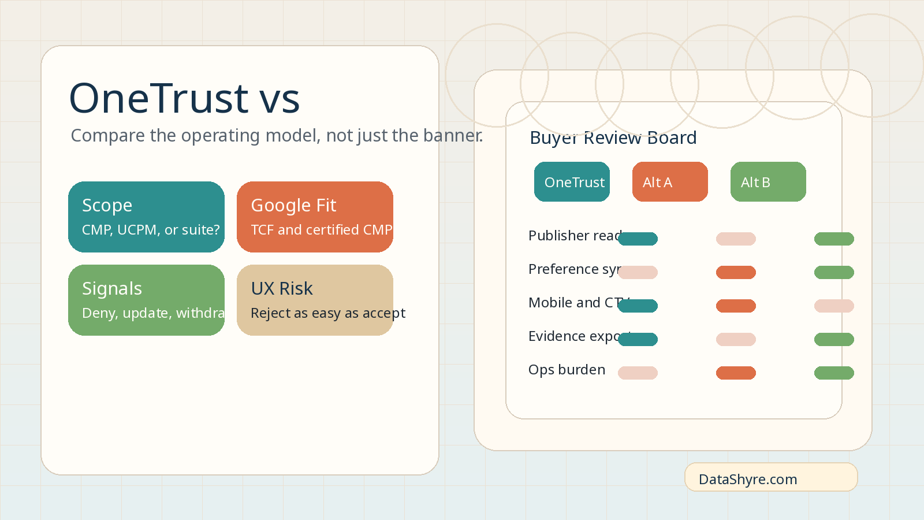Screen dimensions: 924x520
Task: Select the Signals card
Action: pyautogui.click(x=146, y=300)
